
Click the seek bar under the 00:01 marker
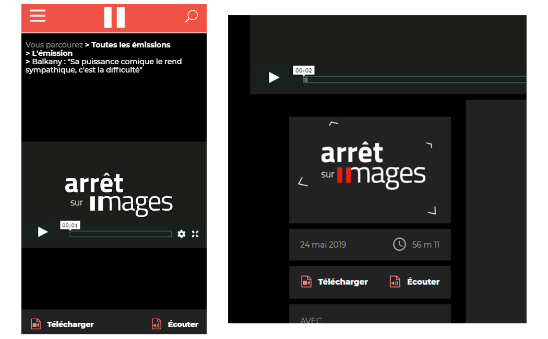pyautogui.click(x=121, y=234)
